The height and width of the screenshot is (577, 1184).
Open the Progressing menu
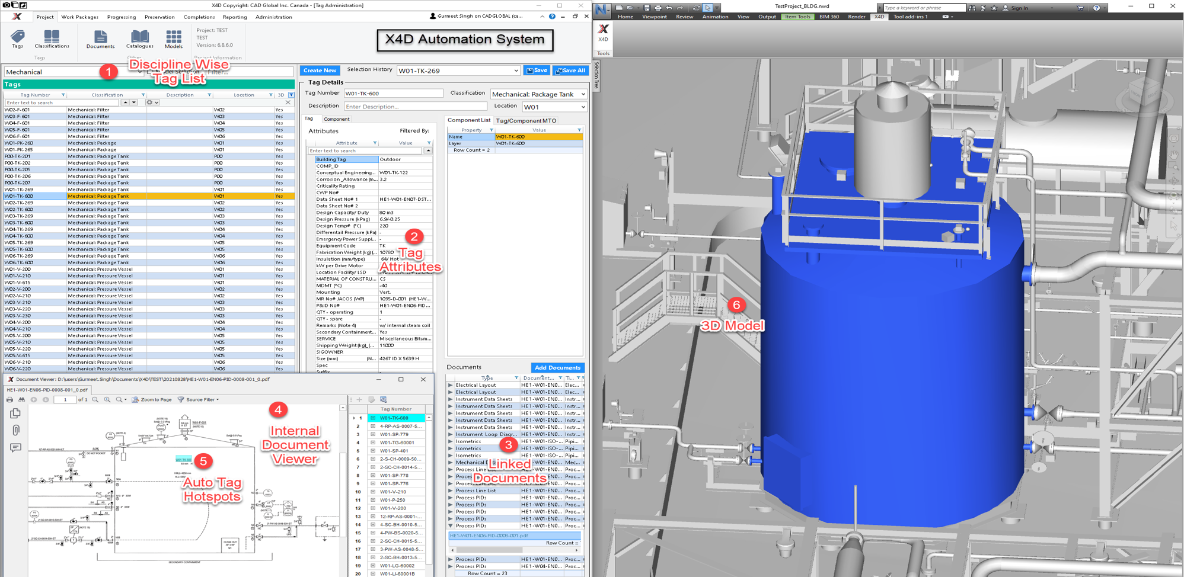click(x=122, y=17)
